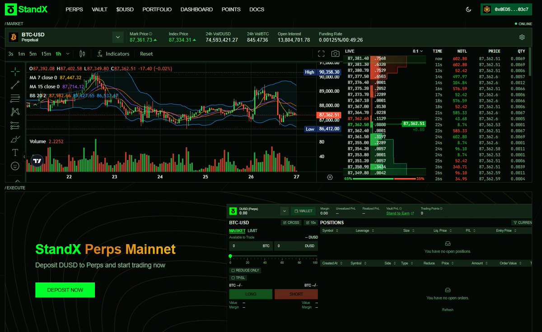This screenshot has height=332, width=542.
Task: Select the 3s chart interval
Action: (x=10, y=54)
